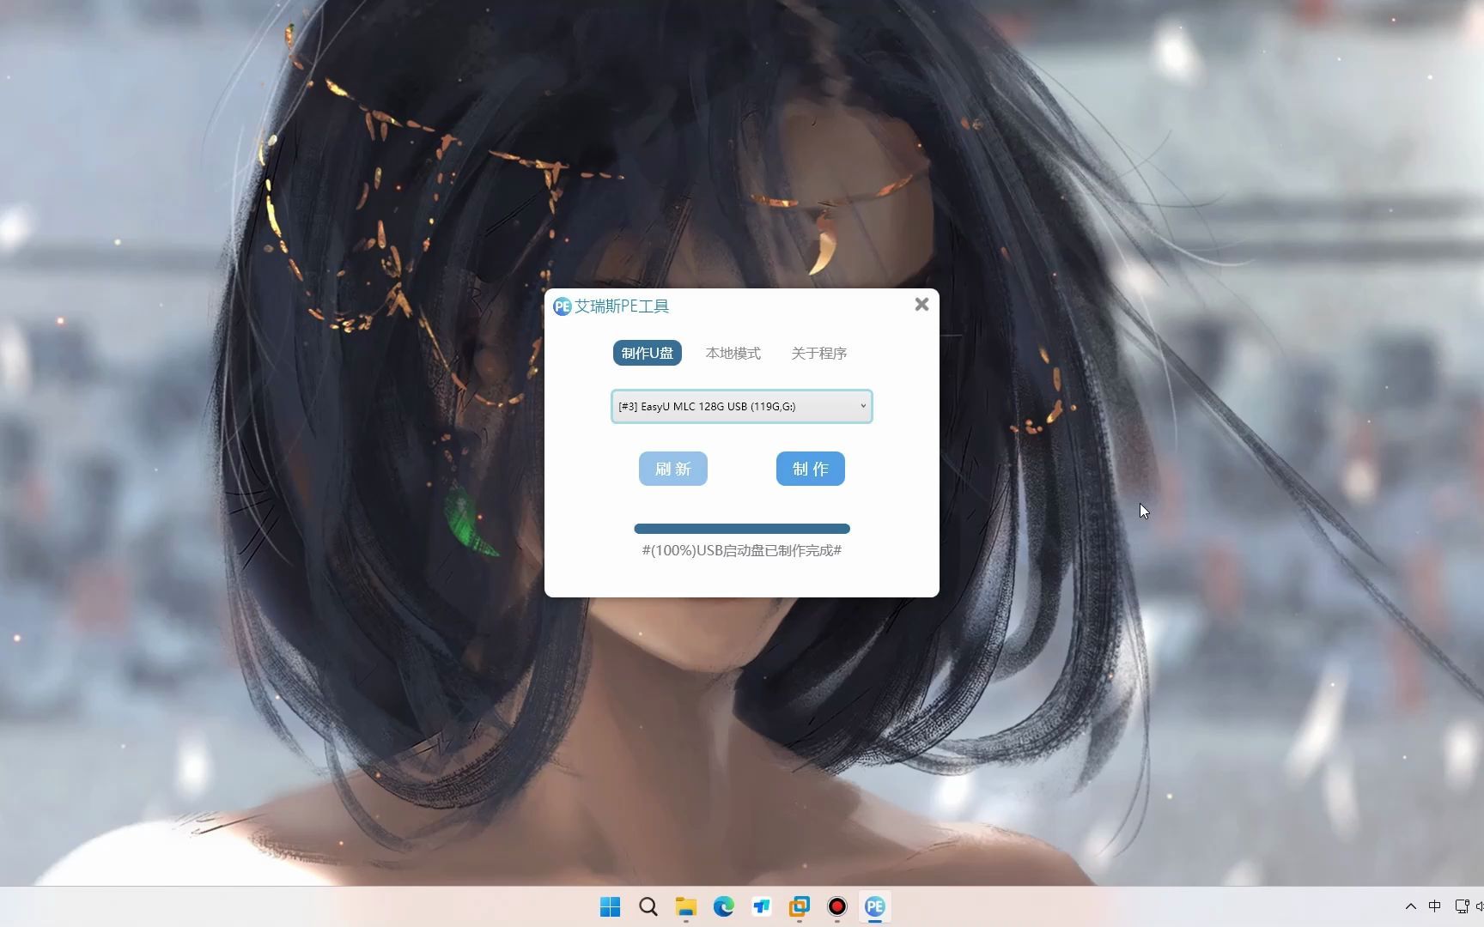
Task: Open the 关于程序 tab
Action: pos(819,353)
